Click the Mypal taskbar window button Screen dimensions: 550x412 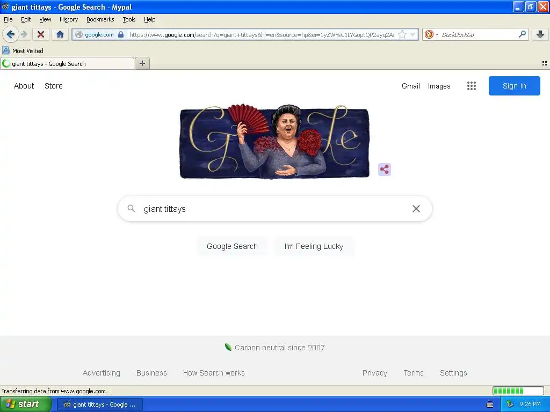pos(99,404)
